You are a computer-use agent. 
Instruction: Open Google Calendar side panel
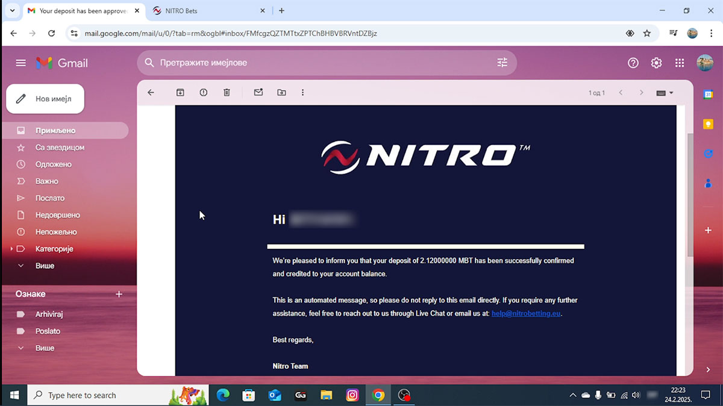tap(709, 94)
